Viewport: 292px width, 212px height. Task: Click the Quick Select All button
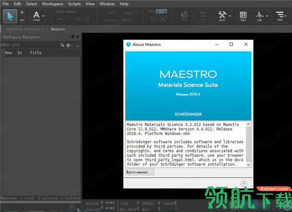pyautogui.click(x=78, y=19)
